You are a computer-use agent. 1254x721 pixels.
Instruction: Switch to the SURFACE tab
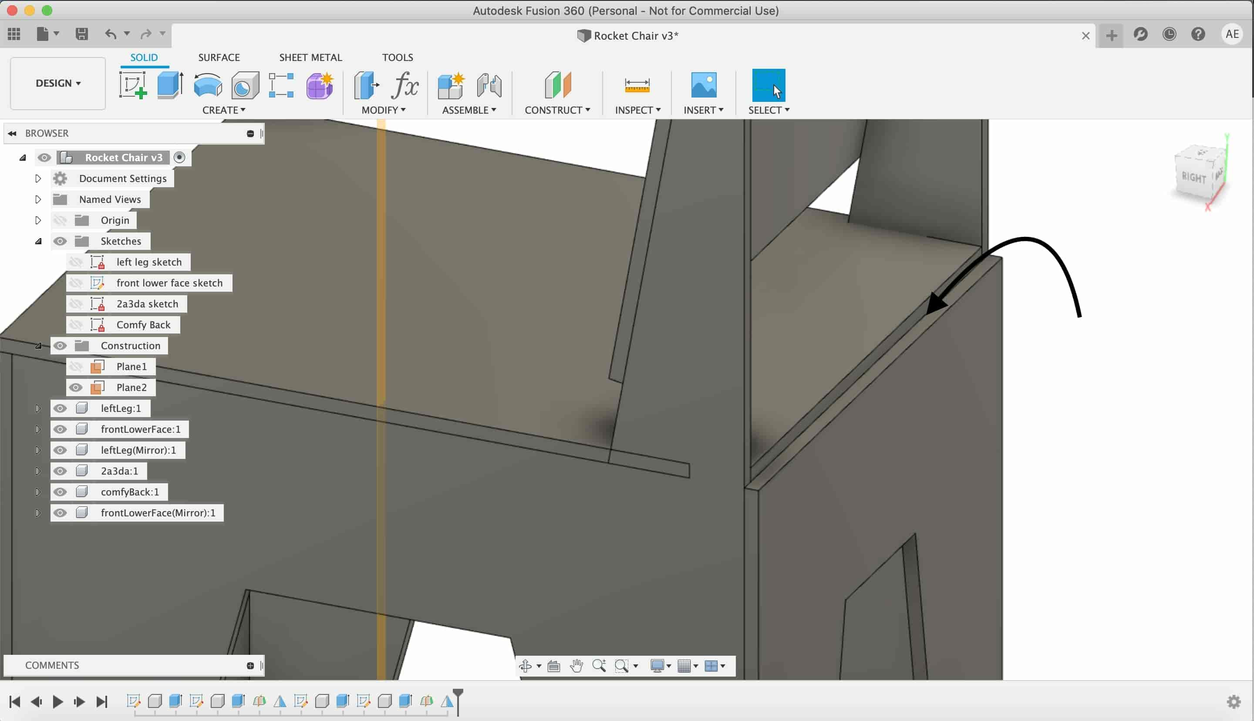pyautogui.click(x=219, y=57)
